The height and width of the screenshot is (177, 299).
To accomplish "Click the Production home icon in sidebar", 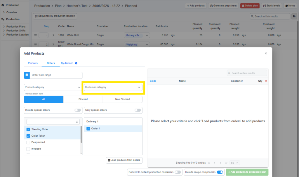I will tap(3, 5).
